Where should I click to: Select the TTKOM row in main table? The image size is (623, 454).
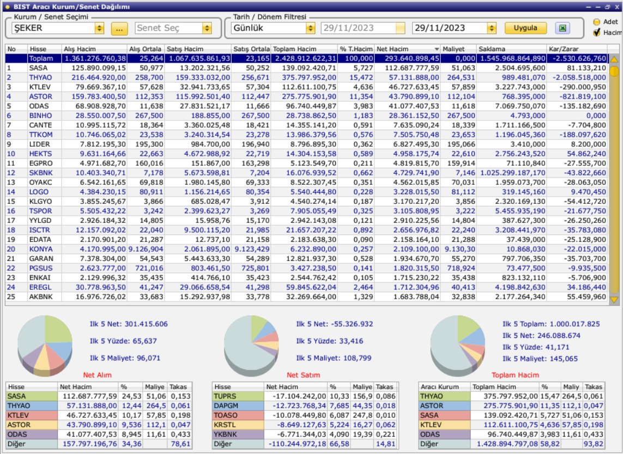tap(307, 135)
